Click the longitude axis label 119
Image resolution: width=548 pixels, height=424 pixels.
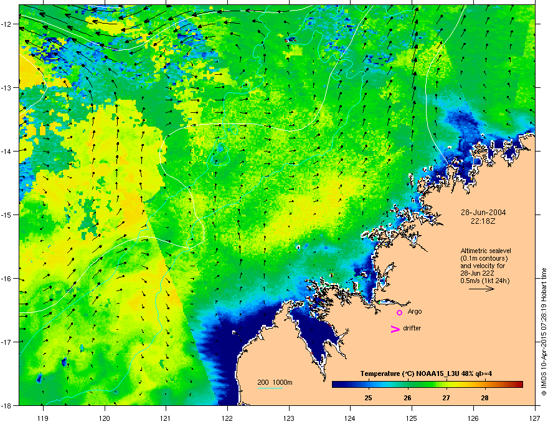(43, 418)
